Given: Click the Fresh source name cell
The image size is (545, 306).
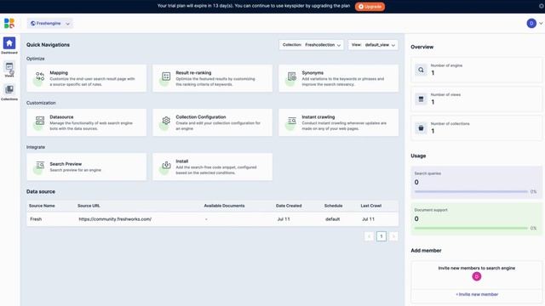Looking at the screenshot, I should (x=36, y=219).
